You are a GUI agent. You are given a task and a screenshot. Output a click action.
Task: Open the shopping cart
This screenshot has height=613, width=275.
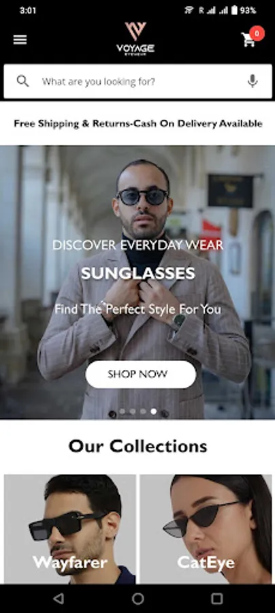248,40
